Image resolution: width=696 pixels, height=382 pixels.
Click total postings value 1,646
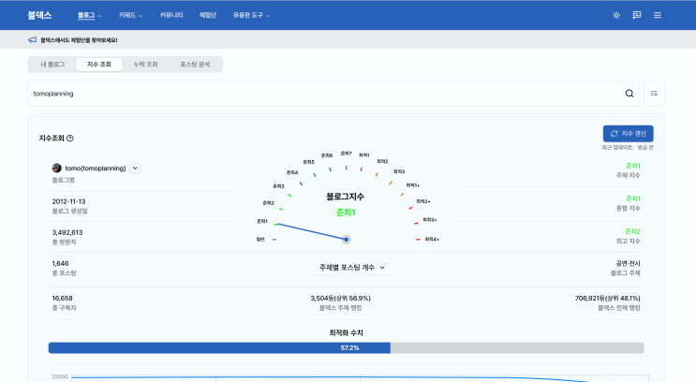(60, 263)
